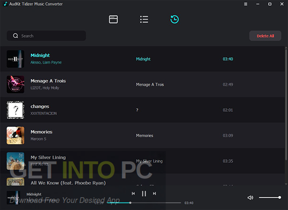288x210 pixels.
Task: Open the browser window view icon
Action: pos(113,19)
